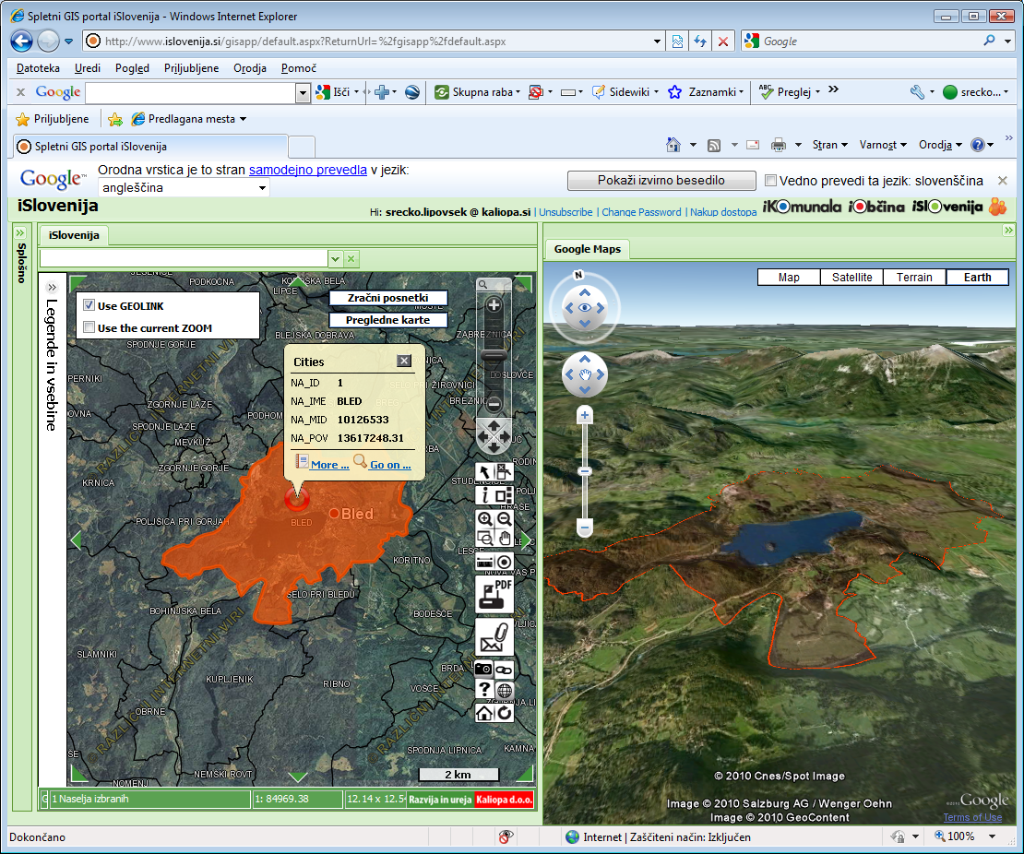Click the green checkmark dropdown next to search
Viewport: 1024px width, 854px height.
335,259
